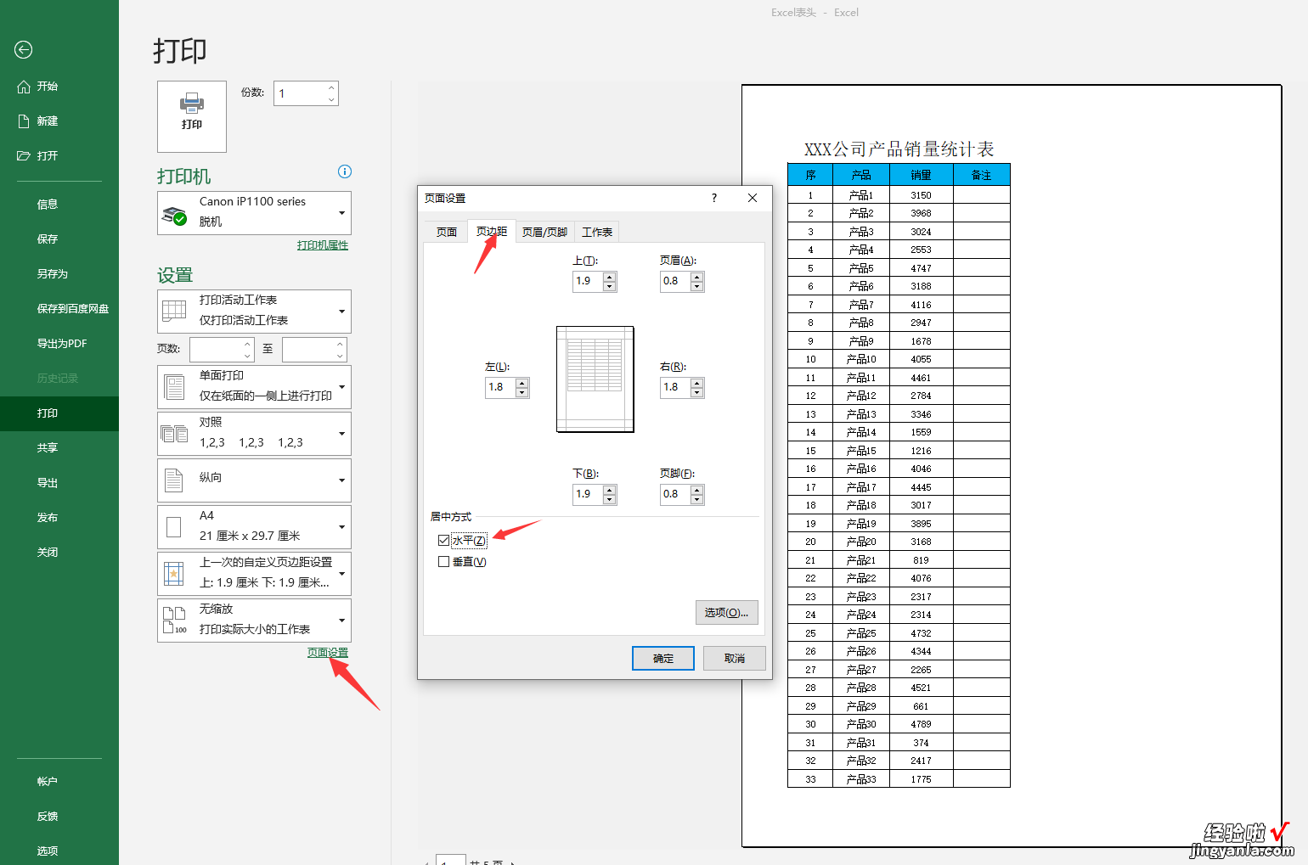1308x865 pixels.
Task: Click the collated pages icon
Action: pyautogui.click(x=174, y=434)
